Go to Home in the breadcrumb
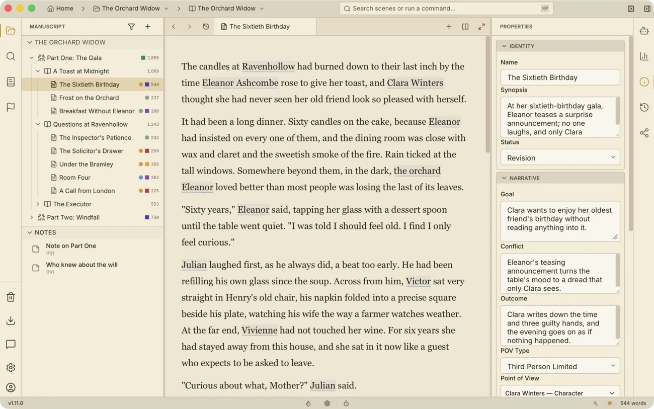The height and width of the screenshot is (409, 654). click(60, 9)
